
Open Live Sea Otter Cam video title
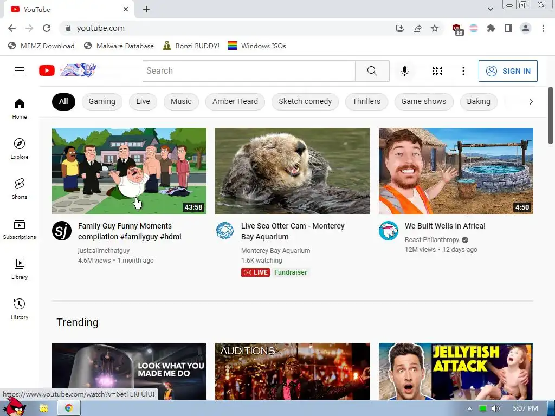pyautogui.click(x=293, y=231)
